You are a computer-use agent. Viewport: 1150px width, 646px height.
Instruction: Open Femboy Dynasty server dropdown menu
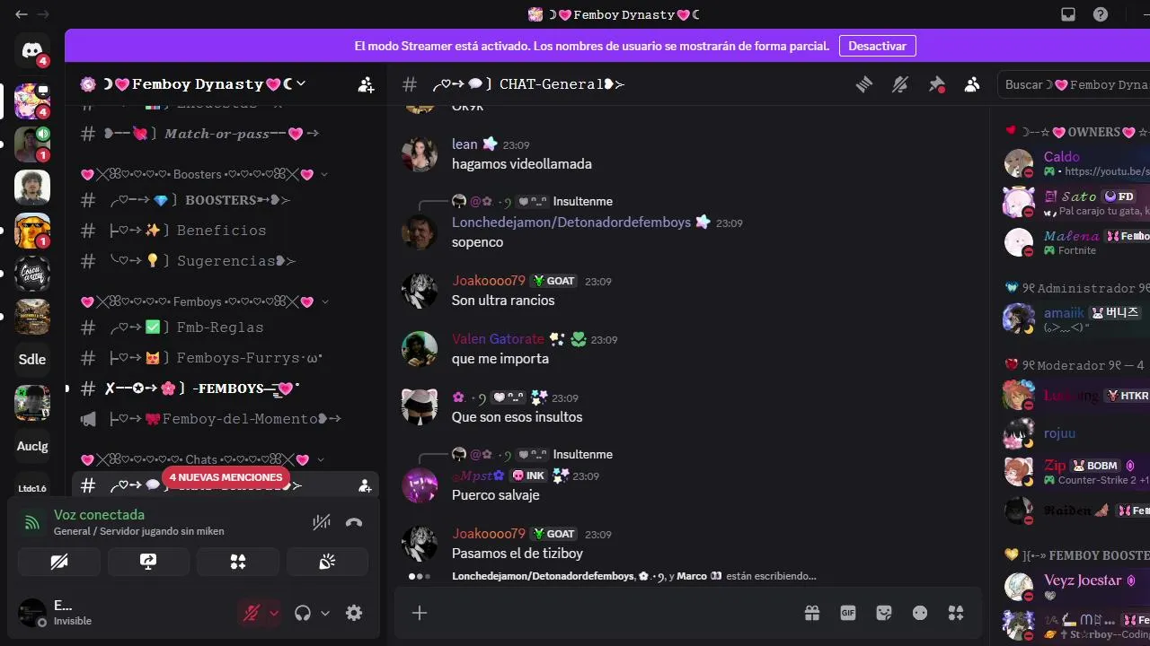click(193, 84)
